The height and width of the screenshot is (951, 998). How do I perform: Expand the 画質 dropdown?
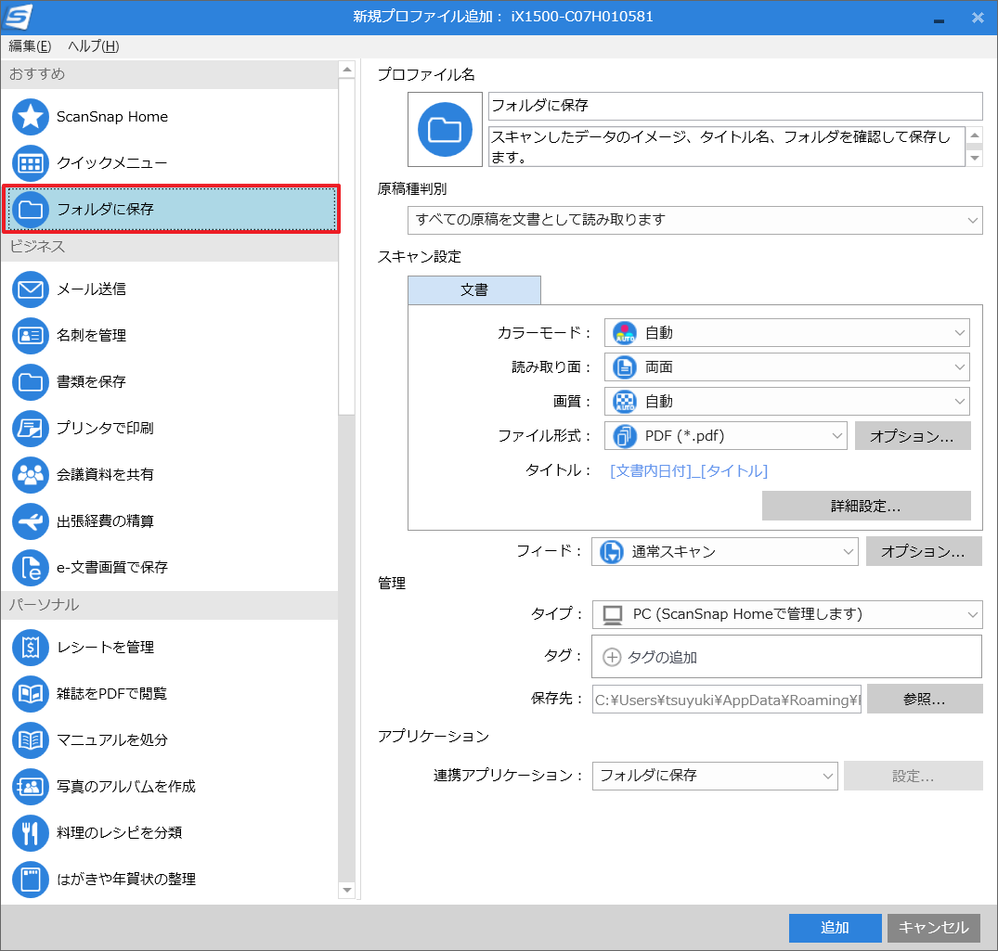786,402
